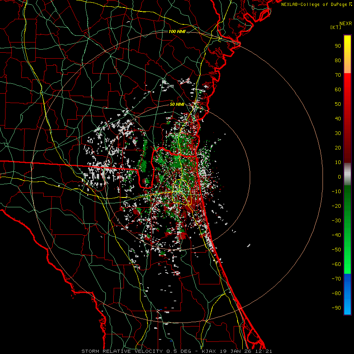354x354 pixels.
Task: Click the -60 value on velocity scale
Action: coord(336,264)
